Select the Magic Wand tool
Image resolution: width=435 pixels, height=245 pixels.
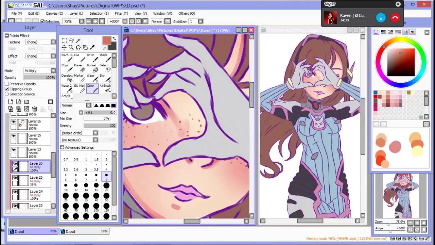[78, 40]
